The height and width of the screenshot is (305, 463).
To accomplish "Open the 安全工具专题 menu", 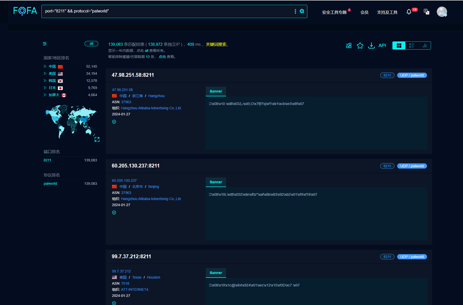I will click(334, 12).
